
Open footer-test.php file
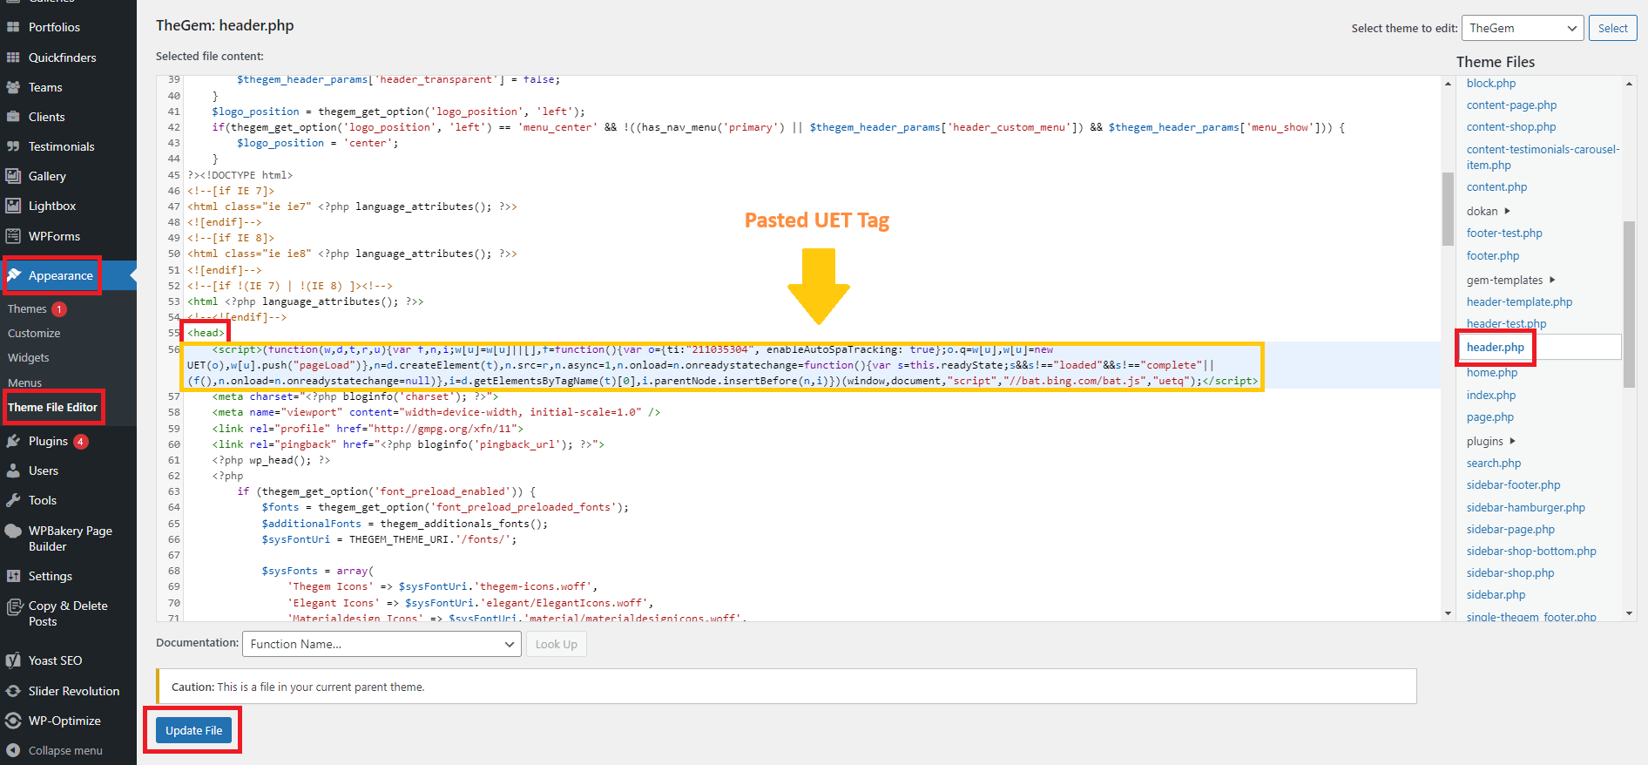1504,234
